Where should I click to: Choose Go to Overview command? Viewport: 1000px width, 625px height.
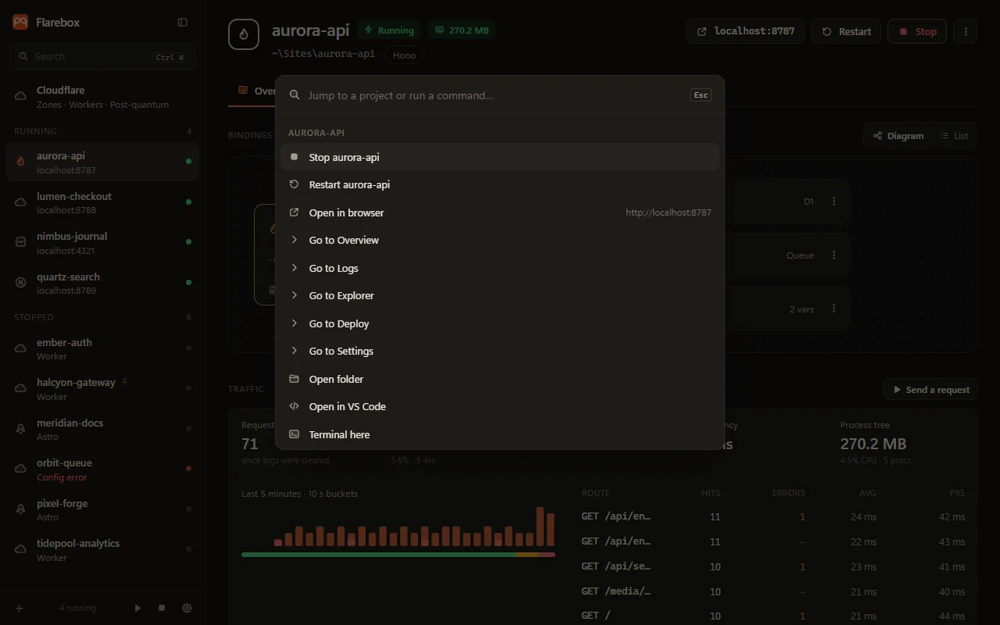(x=500, y=240)
